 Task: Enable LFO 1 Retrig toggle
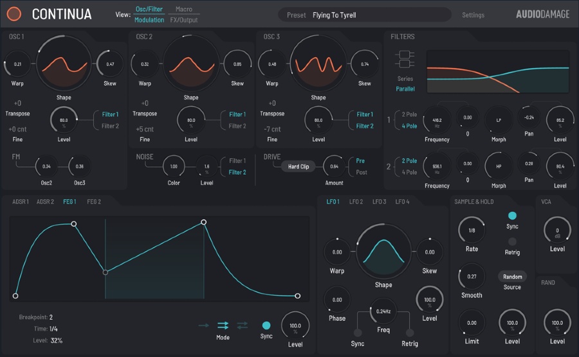coord(410,333)
